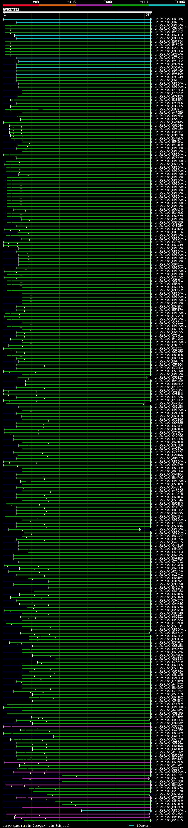Click UniRef100_B6TR34 in the hit list
Image resolution: width=188 pixels, height=828 pixels.
169,41
